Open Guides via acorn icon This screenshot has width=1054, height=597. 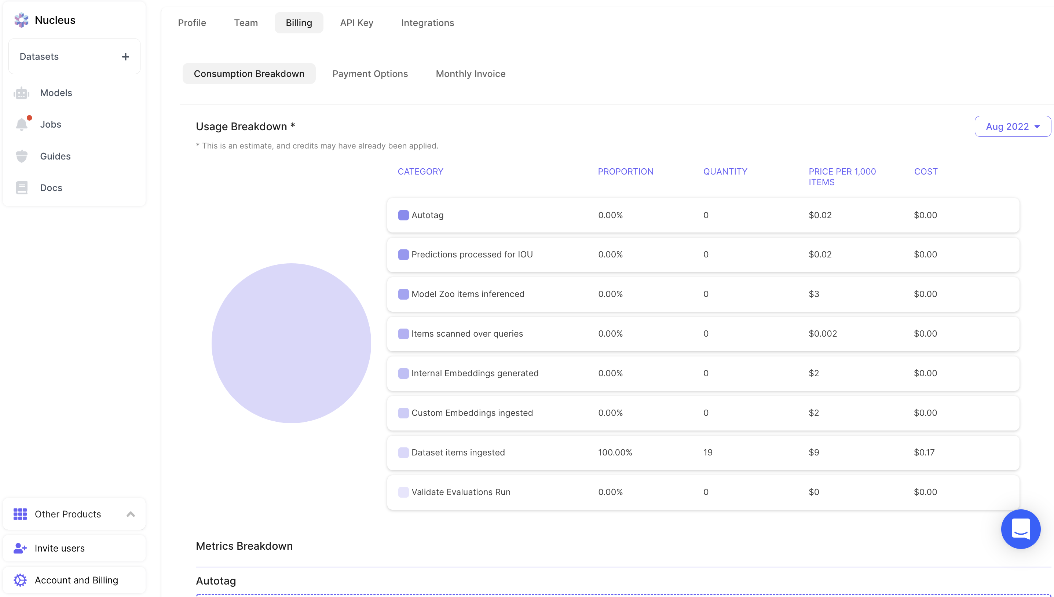point(21,156)
